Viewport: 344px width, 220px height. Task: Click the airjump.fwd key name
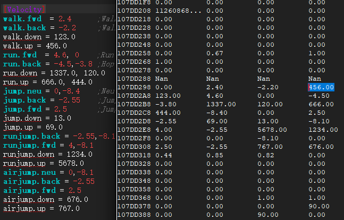(x=29, y=191)
